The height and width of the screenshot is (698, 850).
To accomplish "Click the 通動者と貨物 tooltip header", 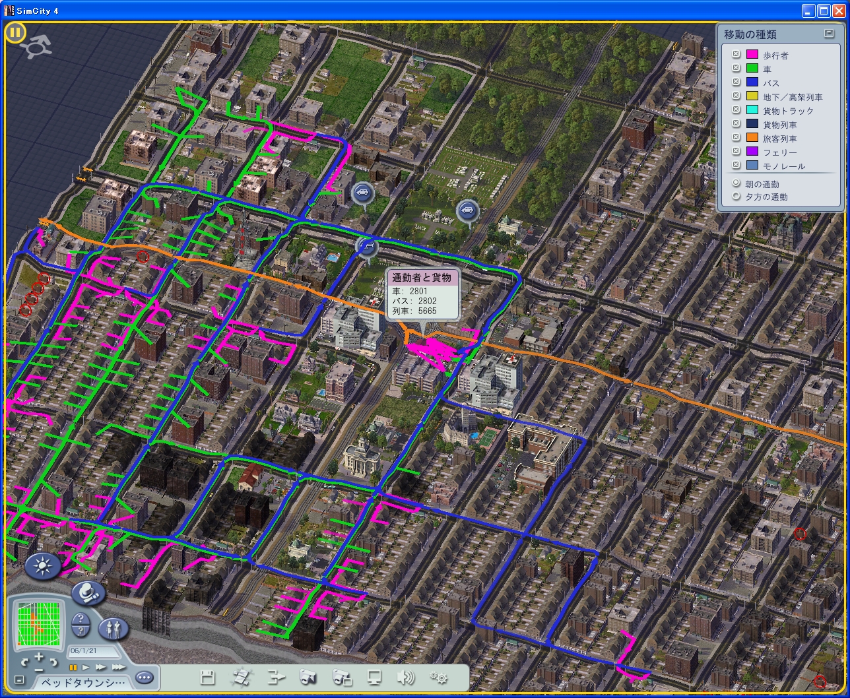I will pyautogui.click(x=422, y=278).
